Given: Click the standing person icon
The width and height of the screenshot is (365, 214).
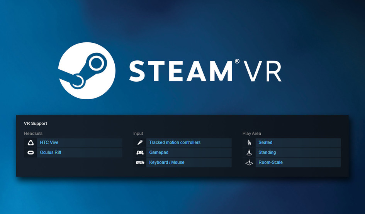Looking at the screenshot, I should click(249, 152).
